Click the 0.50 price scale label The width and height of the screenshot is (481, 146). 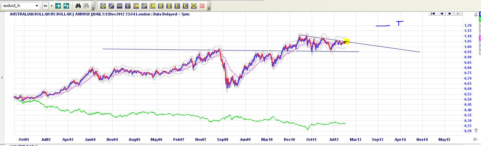468,100
